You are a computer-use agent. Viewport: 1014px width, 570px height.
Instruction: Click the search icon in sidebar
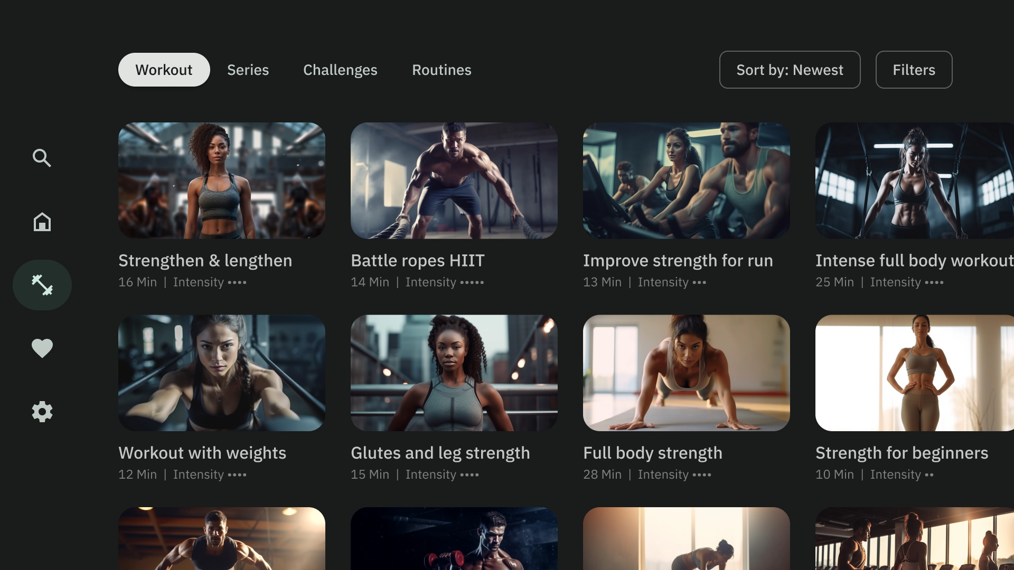[42, 158]
